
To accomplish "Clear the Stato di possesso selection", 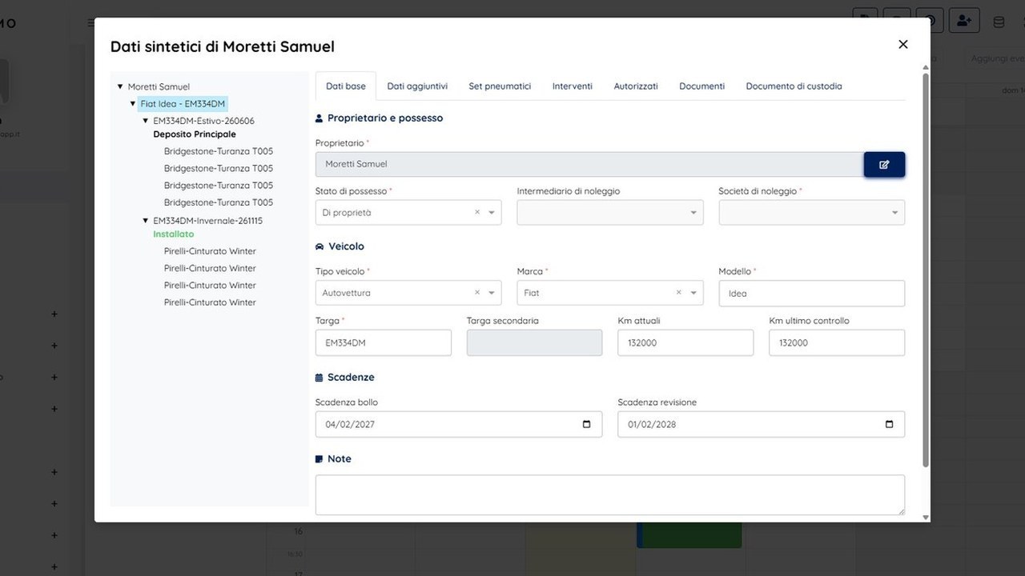I will click(477, 213).
